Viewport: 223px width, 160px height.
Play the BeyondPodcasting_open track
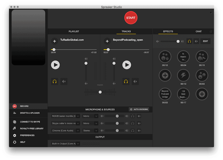coord(127,65)
